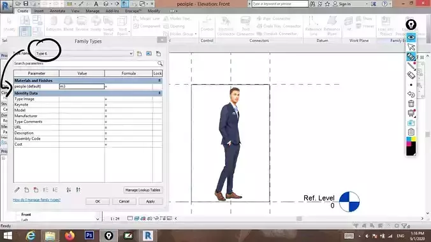Click the Delete Type icon beside type name
Viewport: 431px width, 242px height.
(x=158, y=53)
